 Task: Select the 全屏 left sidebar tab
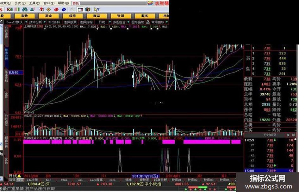click(6, 96)
